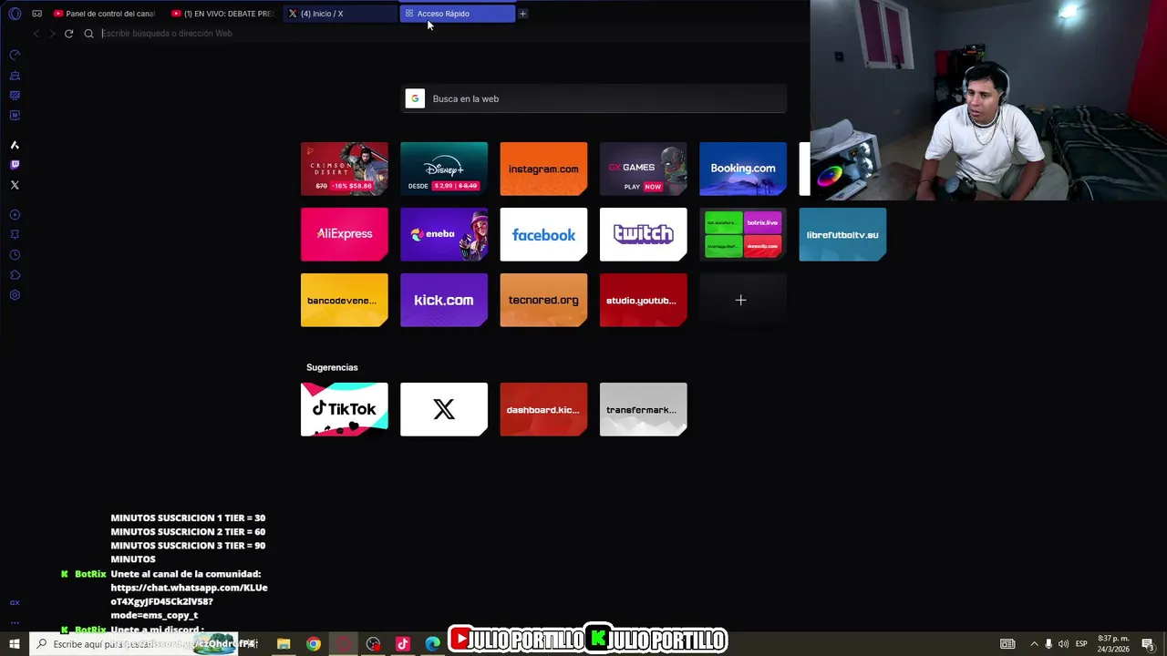The height and width of the screenshot is (656, 1167).
Task: Open the dashboard.kic... suggestion tile
Action: pos(543,409)
